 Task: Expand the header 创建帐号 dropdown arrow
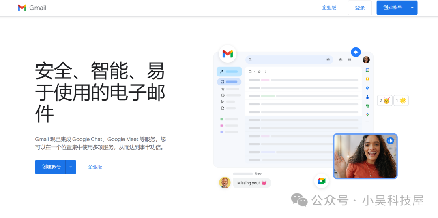coord(412,8)
